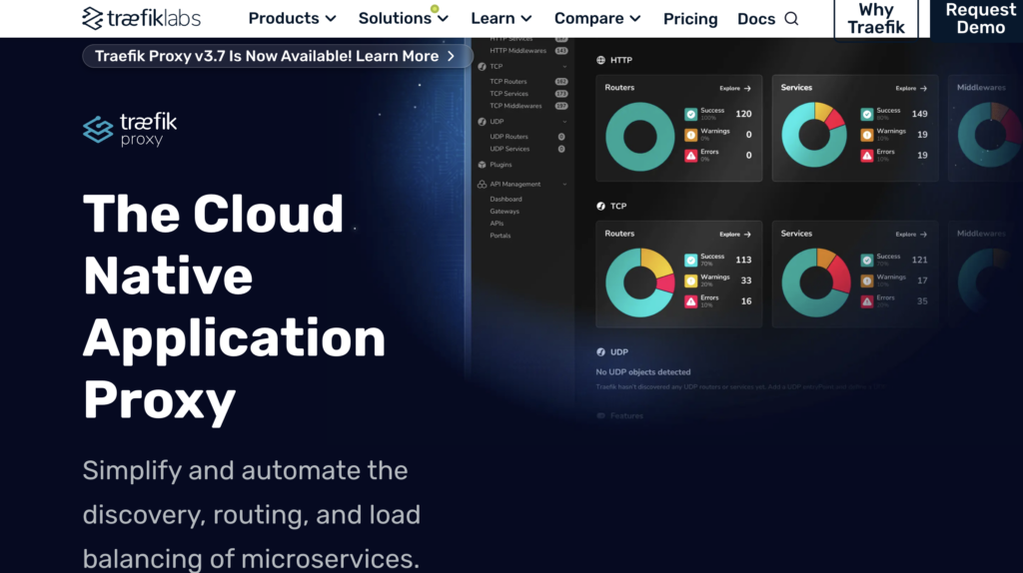Click TCP Services Success check icon
1023x573 pixels.
[867, 261]
